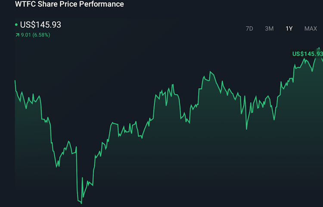Click the white US$145.93 headline price
The width and height of the screenshot is (323, 207).
click(x=40, y=25)
